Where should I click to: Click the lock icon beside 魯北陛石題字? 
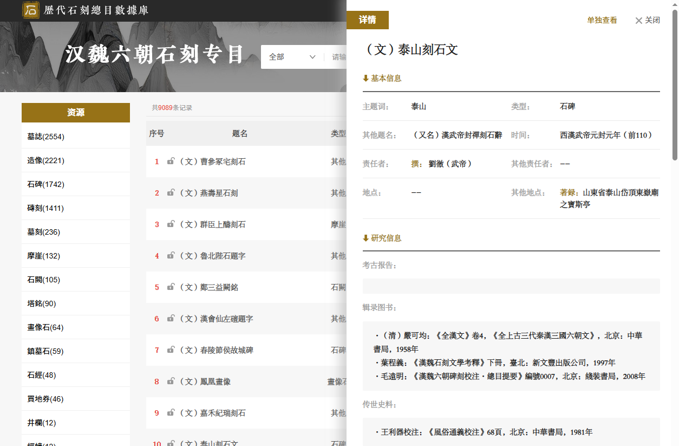171,255
